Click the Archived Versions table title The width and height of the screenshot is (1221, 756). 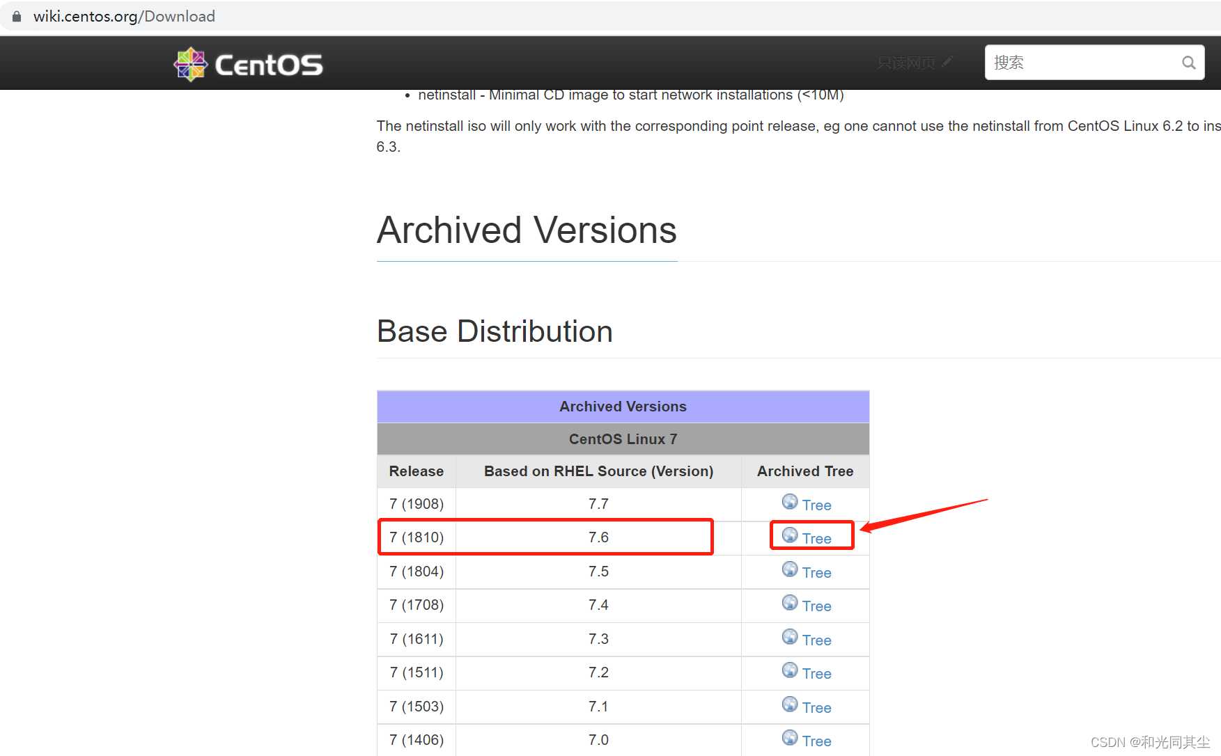(623, 407)
